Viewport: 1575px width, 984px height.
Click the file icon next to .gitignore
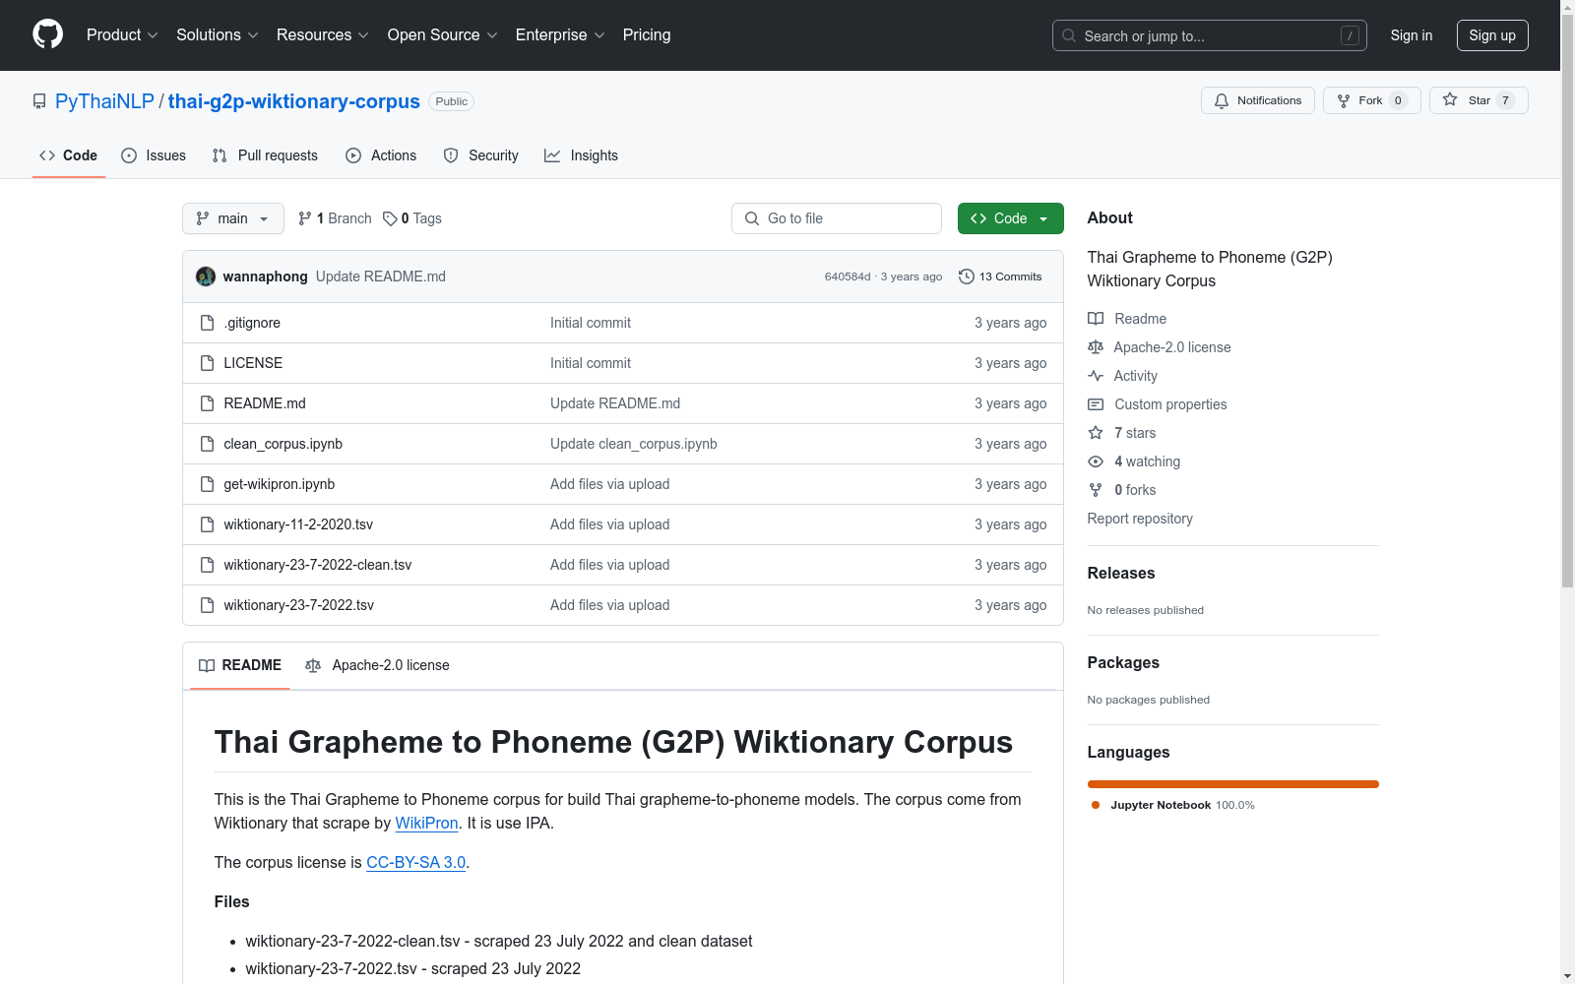(207, 323)
